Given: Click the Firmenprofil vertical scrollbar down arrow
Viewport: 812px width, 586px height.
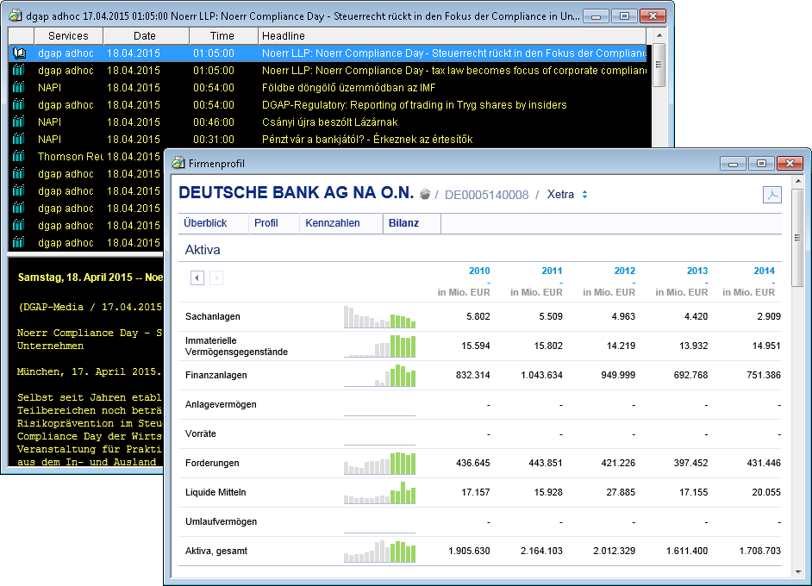Looking at the screenshot, I should (797, 571).
